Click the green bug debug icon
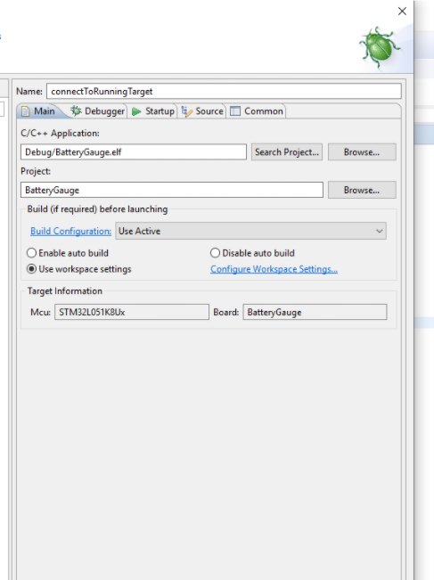The height and width of the screenshot is (580, 434). [380, 47]
